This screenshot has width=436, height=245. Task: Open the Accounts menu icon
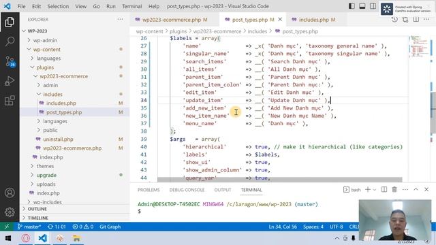point(10,193)
